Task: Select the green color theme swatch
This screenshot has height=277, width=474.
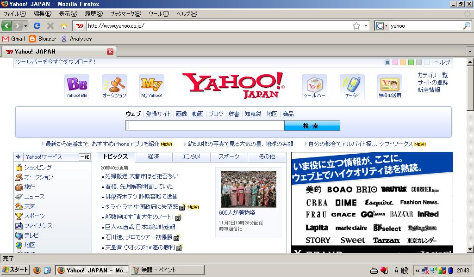Action: [x=411, y=62]
